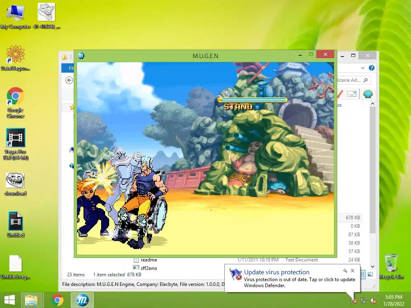Click the folder icon in Explorer title bar
This screenshot has width=411, height=308.
[65, 56]
